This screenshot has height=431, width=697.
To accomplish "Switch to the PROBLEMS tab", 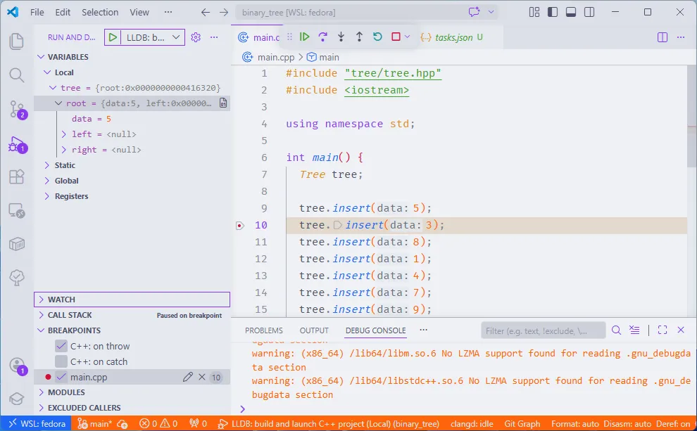I will point(263,330).
